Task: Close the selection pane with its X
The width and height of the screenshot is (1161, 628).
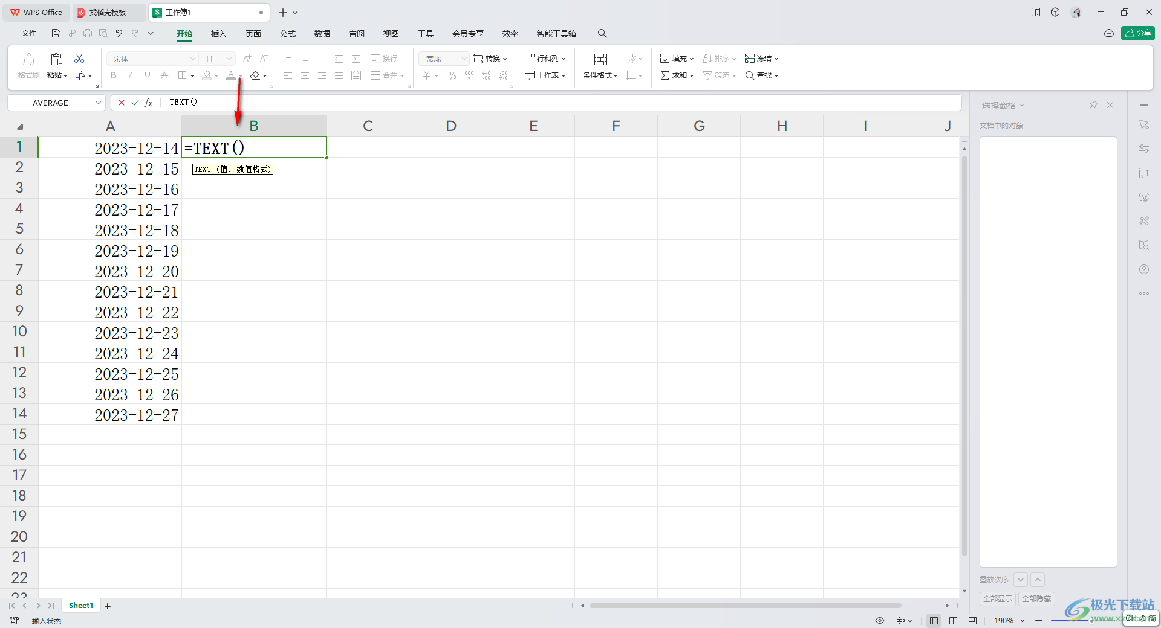Action: [1110, 105]
